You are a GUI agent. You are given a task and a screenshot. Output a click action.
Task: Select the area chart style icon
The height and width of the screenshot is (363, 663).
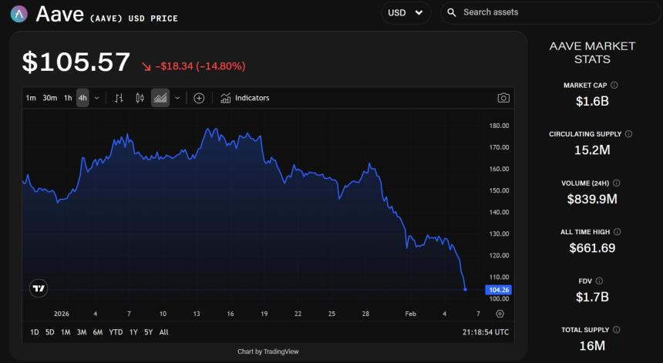click(x=160, y=98)
